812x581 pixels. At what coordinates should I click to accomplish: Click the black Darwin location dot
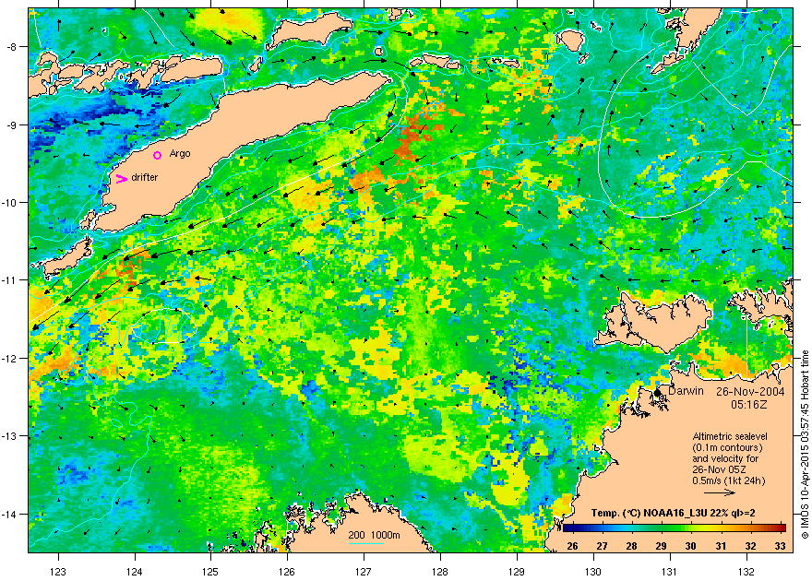pos(658,393)
